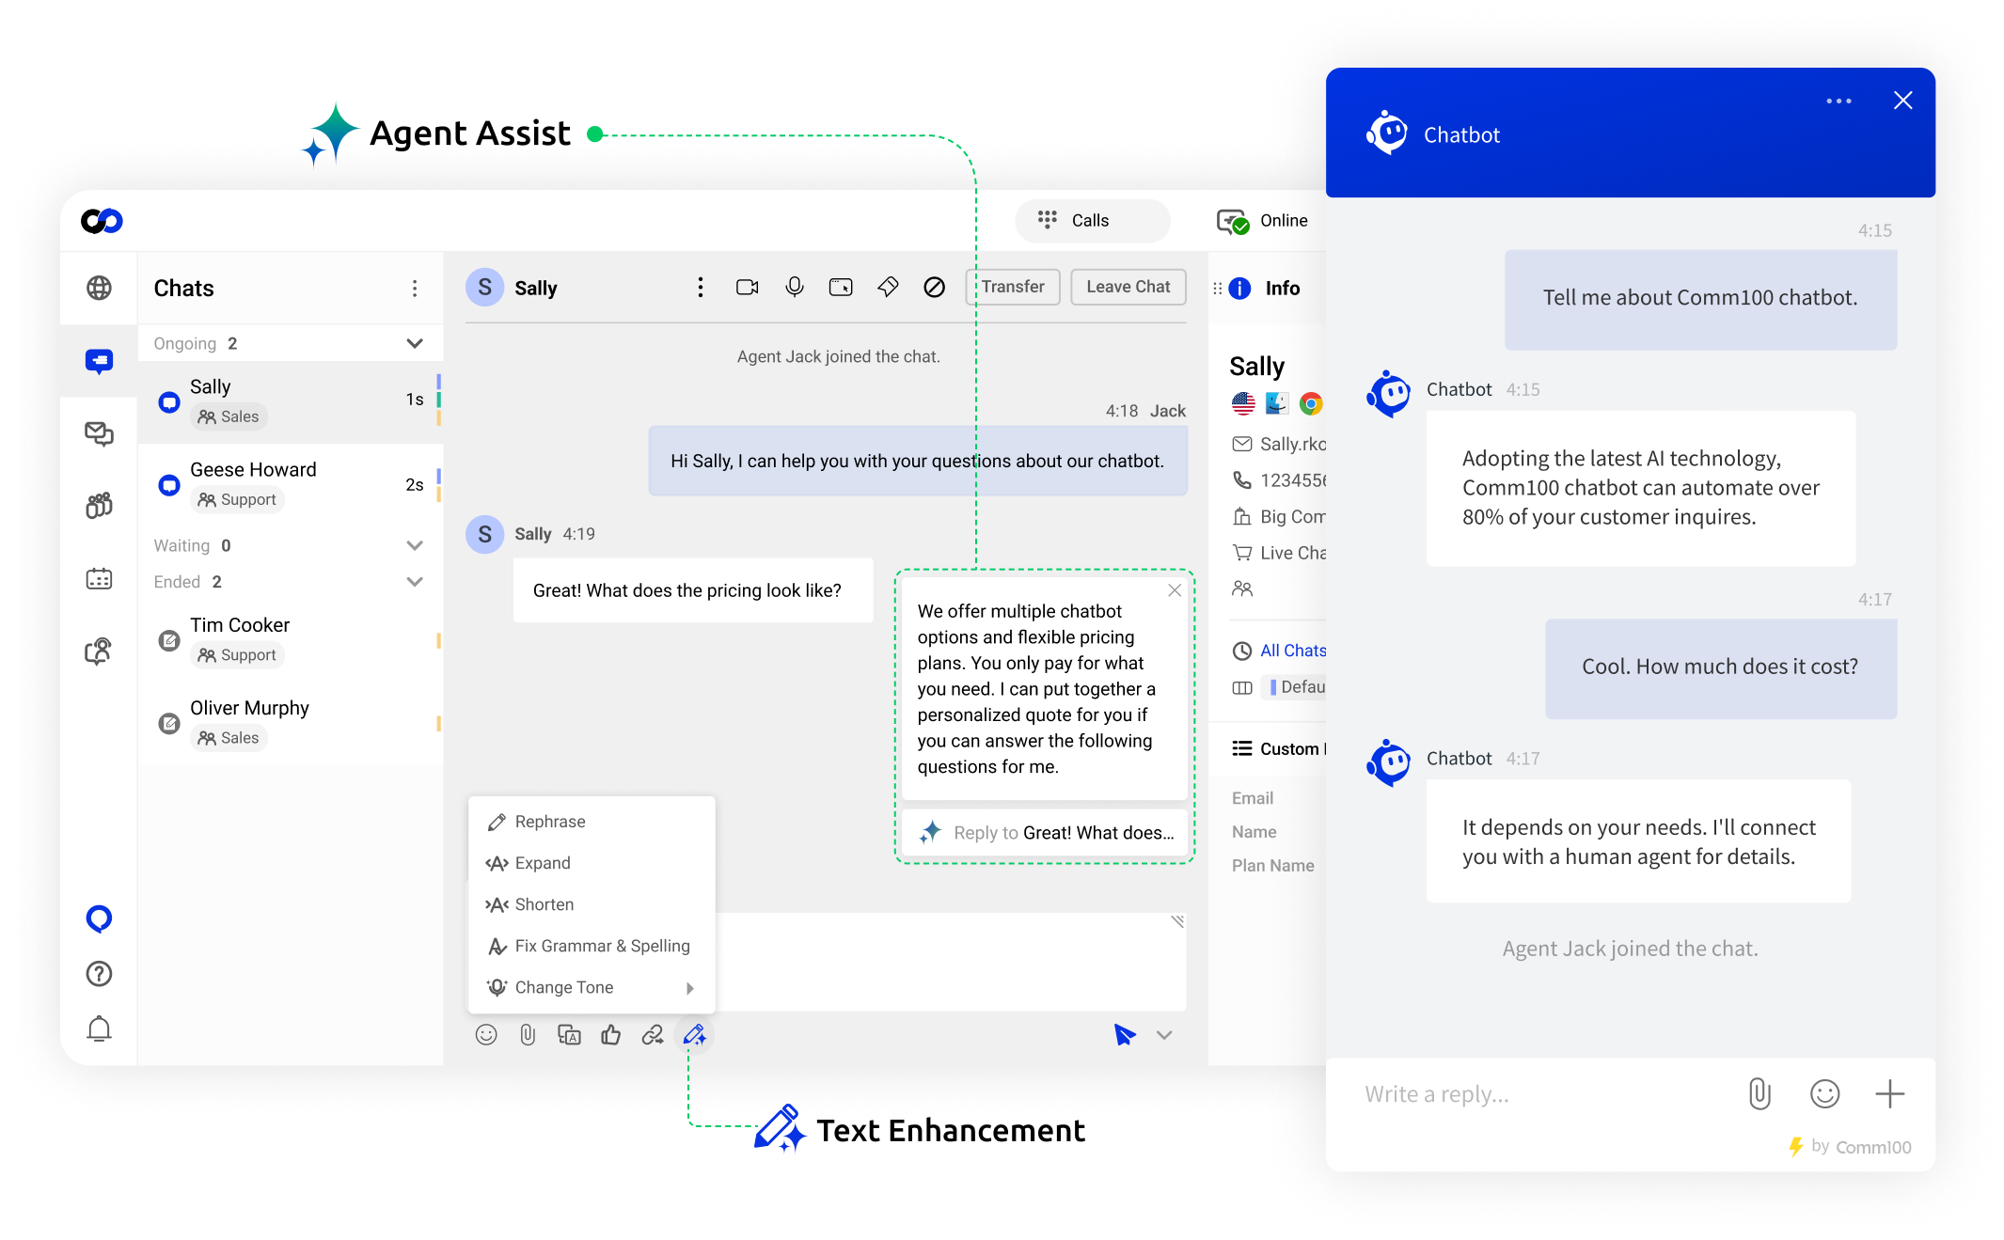Open the ticketing messages icon in sidebar
The width and height of the screenshot is (2004, 1240).
pos(99,433)
